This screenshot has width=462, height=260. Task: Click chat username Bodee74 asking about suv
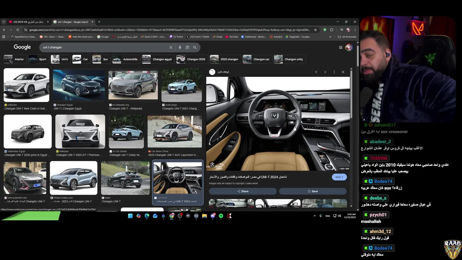[x=383, y=181]
